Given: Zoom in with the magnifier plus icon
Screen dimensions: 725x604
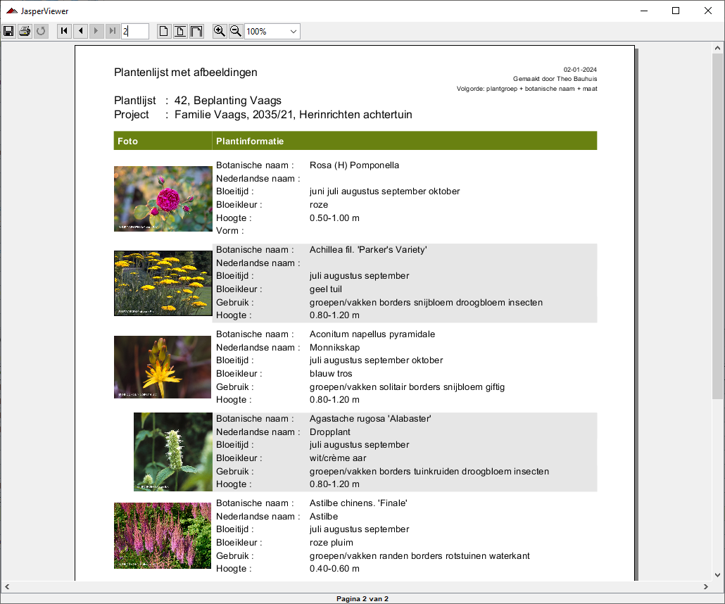Looking at the screenshot, I should (x=220, y=31).
